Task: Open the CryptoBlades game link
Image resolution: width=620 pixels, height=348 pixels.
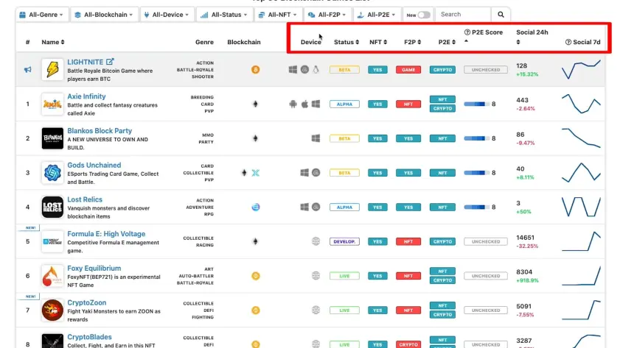Action: [x=89, y=337]
